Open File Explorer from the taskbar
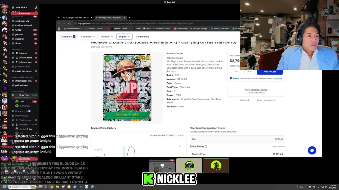The width and height of the screenshot is (339, 190). coord(57,187)
